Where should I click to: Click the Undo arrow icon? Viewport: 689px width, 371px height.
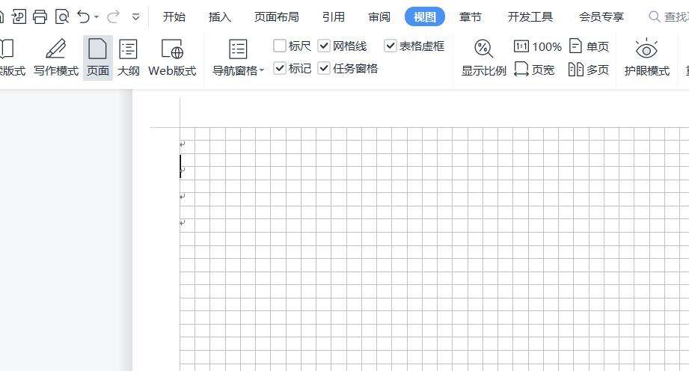[x=83, y=16]
